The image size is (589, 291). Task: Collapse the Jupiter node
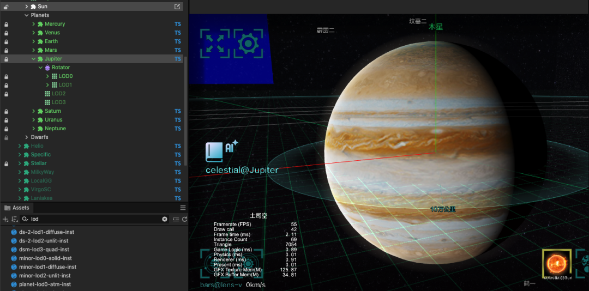33,59
